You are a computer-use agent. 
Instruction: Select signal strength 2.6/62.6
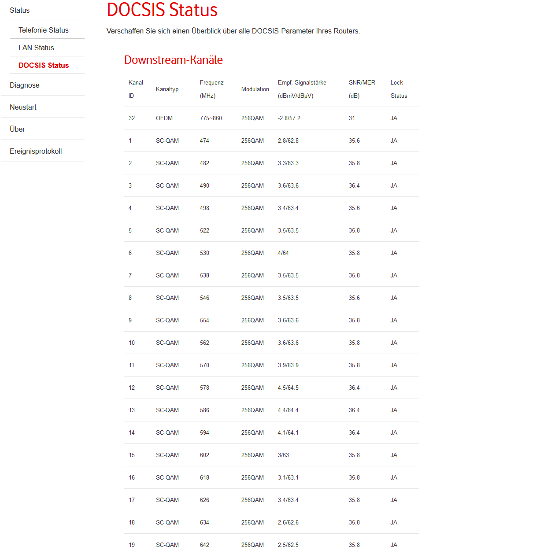[288, 522]
